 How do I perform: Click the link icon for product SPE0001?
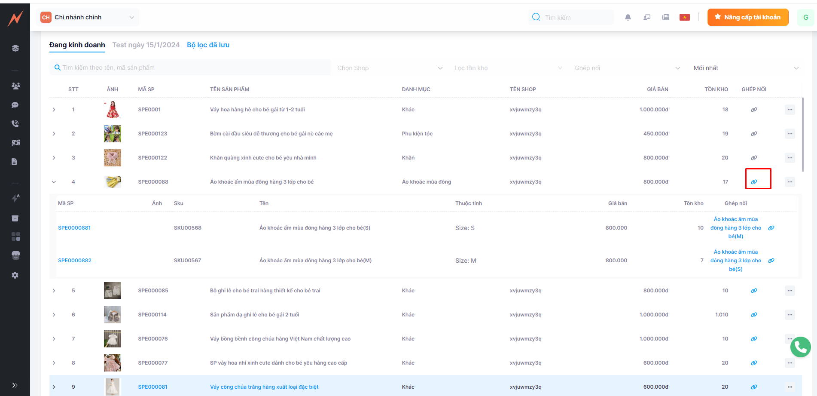click(x=753, y=110)
